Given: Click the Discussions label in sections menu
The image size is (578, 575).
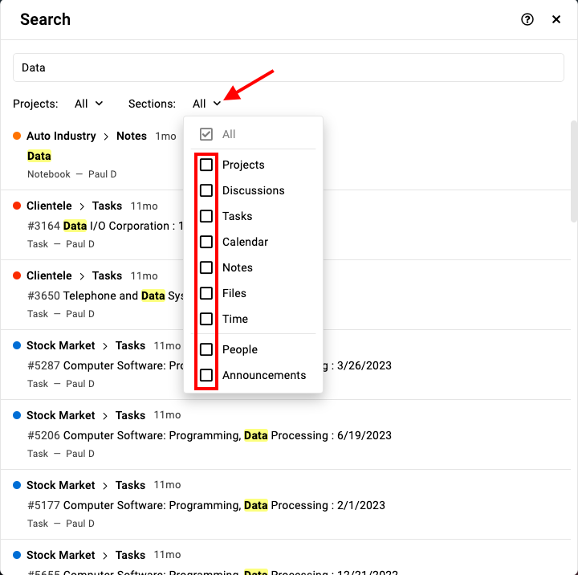Looking at the screenshot, I should coord(253,190).
